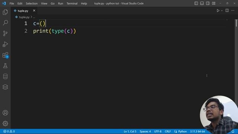Click line number 2 in gutter

26,31
